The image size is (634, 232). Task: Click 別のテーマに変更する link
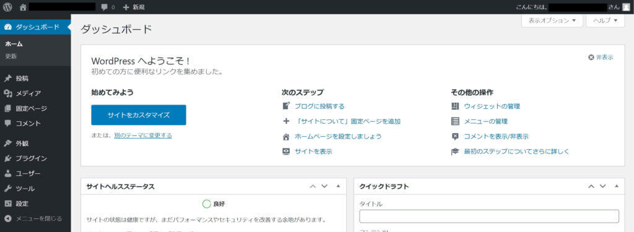pyautogui.click(x=143, y=135)
